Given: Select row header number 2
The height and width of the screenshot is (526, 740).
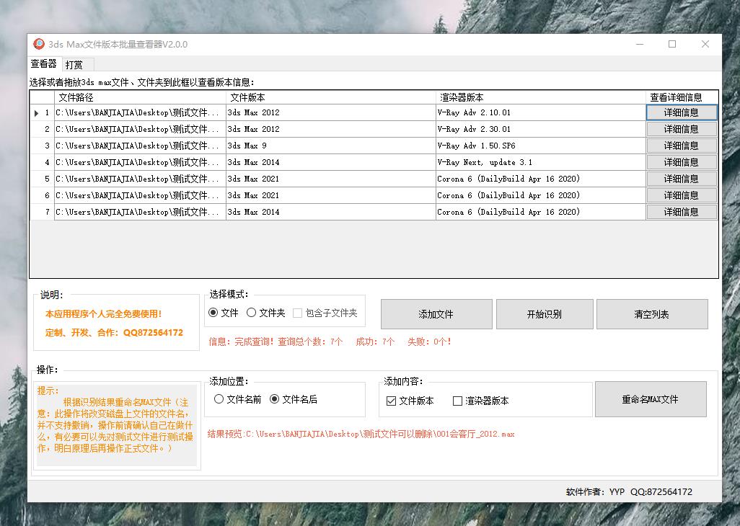Looking at the screenshot, I should point(43,129).
